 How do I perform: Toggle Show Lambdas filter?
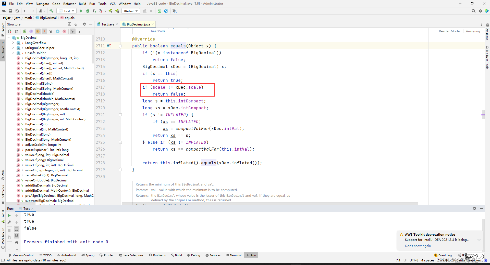point(64,31)
